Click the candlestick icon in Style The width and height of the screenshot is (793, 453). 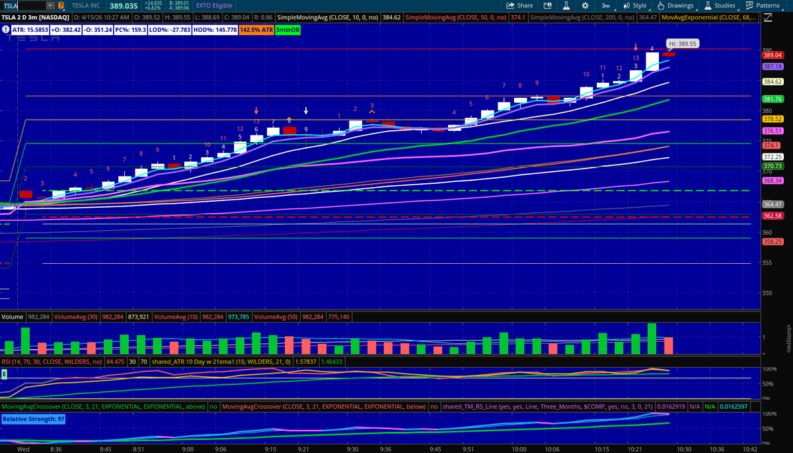pos(627,5)
